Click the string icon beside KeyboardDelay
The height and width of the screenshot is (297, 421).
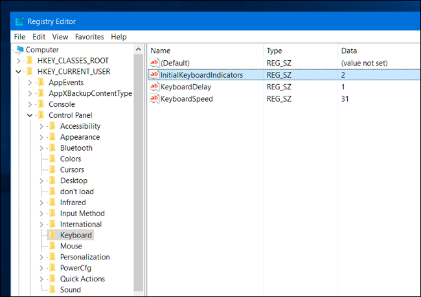pyautogui.click(x=154, y=87)
